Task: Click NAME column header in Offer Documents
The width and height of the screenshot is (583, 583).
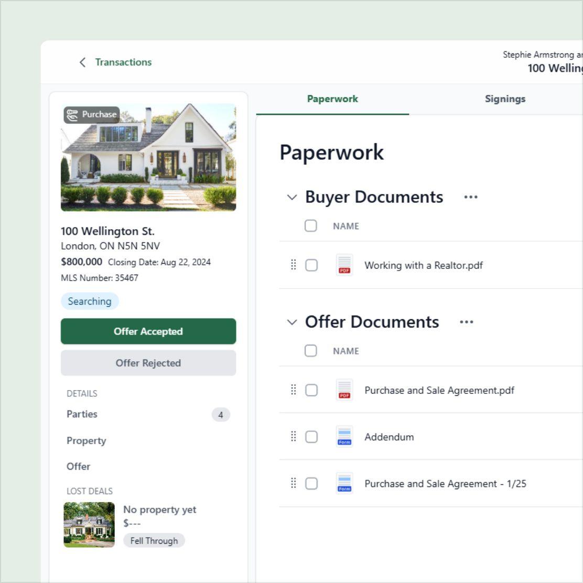Action: [x=346, y=351]
